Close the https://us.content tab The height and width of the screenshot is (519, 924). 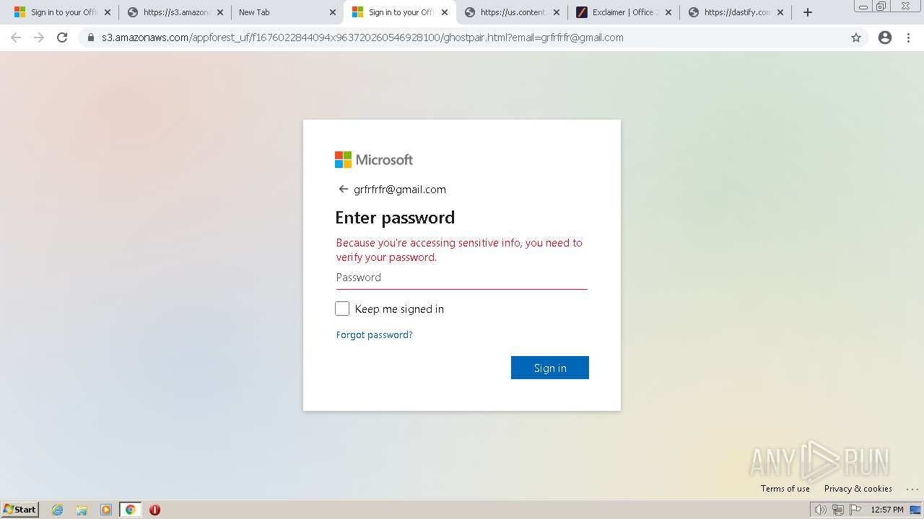coord(556,12)
